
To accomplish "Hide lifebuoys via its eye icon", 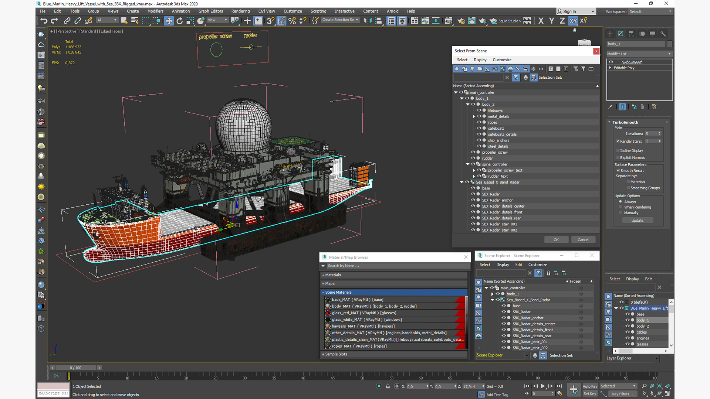I will tap(479, 110).
